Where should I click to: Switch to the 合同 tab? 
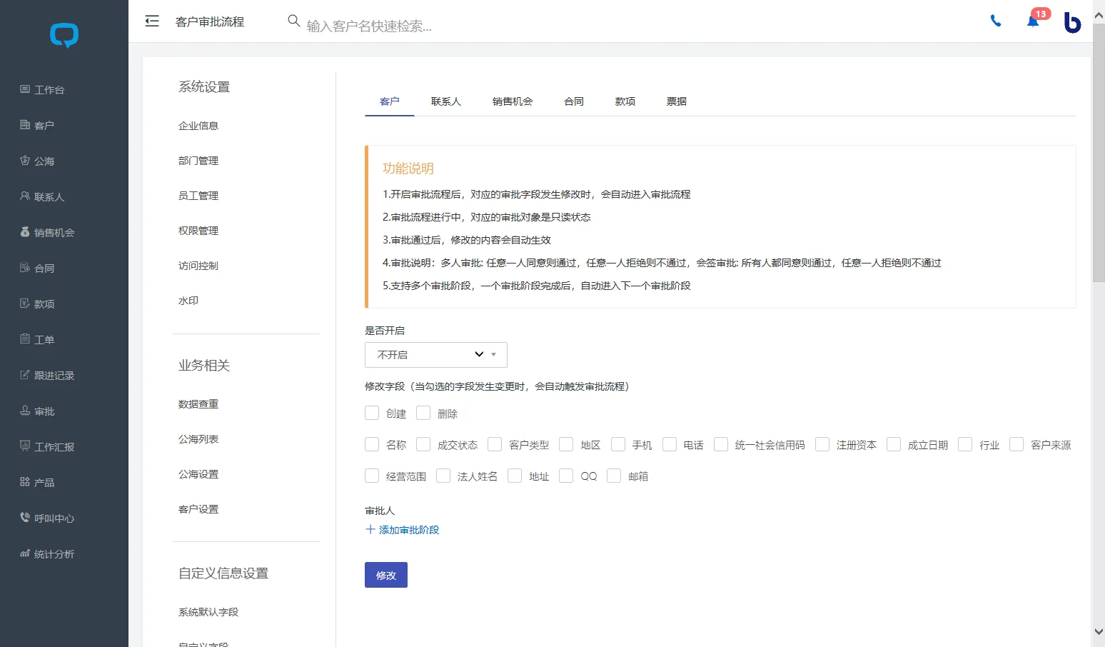(574, 101)
